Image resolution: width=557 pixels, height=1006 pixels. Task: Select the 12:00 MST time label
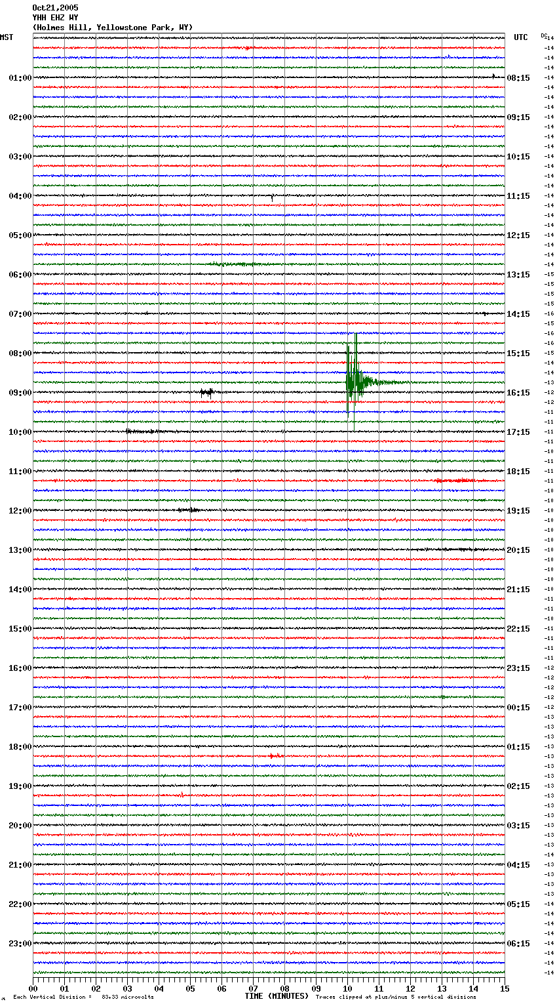point(20,511)
